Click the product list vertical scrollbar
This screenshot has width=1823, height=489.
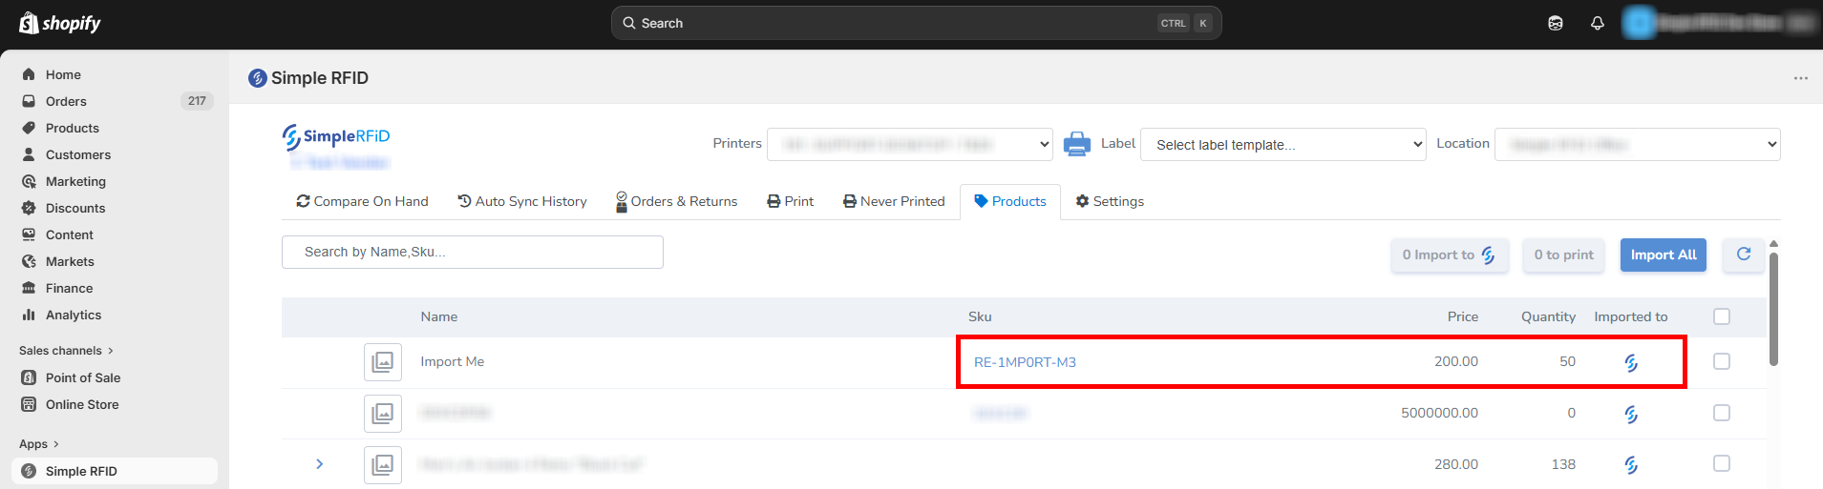click(1773, 309)
